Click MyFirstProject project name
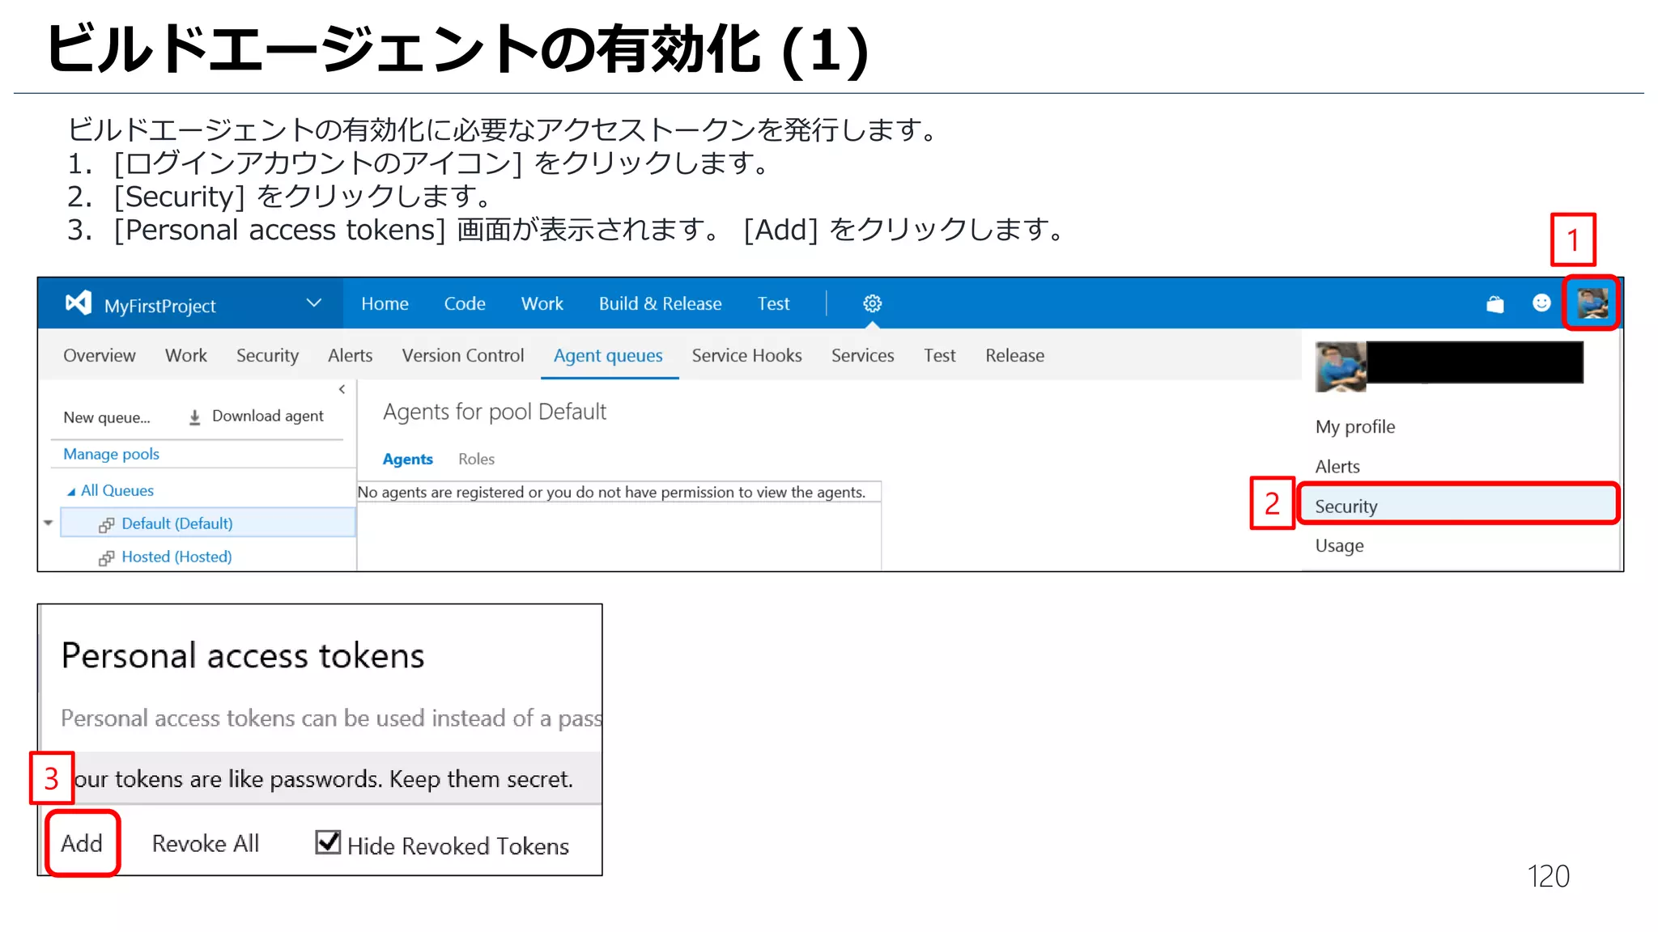This screenshot has width=1658, height=932. tap(159, 307)
